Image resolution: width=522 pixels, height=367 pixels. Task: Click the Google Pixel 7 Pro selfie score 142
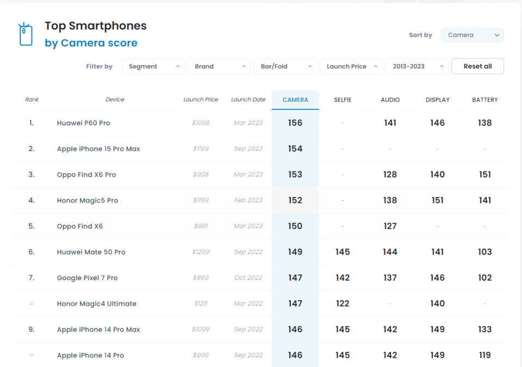[343, 277]
